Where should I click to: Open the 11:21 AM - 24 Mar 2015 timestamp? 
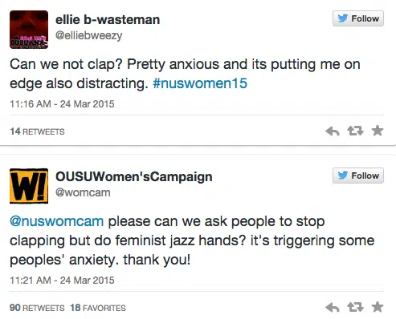click(62, 281)
